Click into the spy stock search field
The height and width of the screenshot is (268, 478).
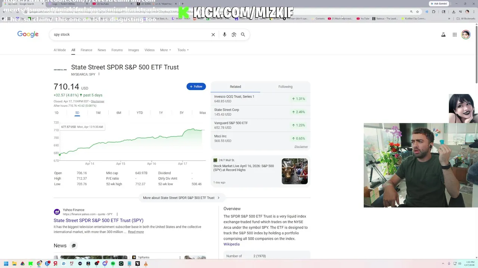pos(131,35)
